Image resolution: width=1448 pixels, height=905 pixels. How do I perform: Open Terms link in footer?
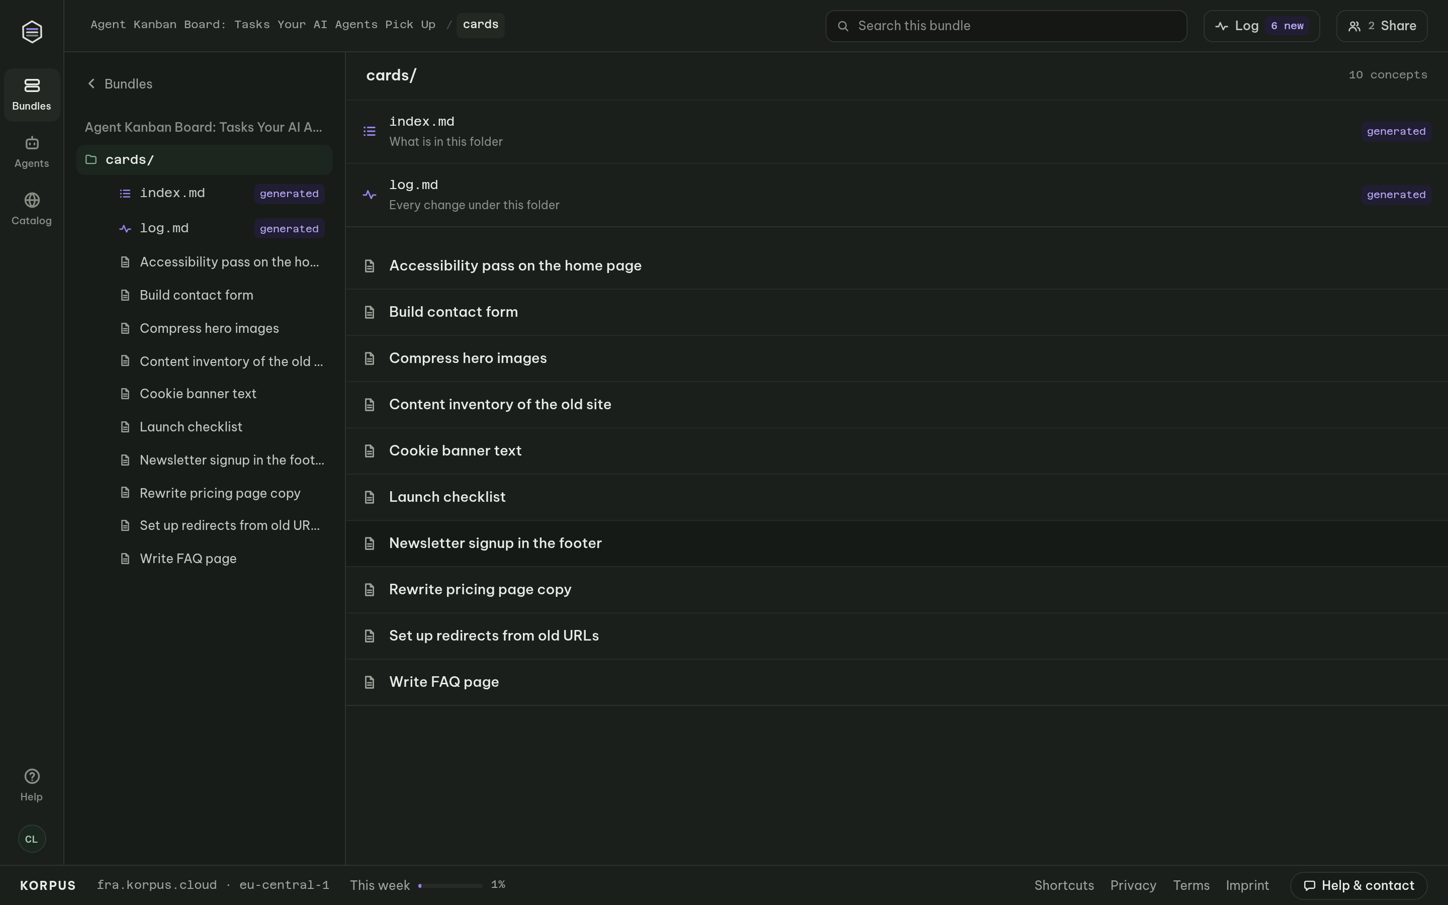coord(1191,885)
